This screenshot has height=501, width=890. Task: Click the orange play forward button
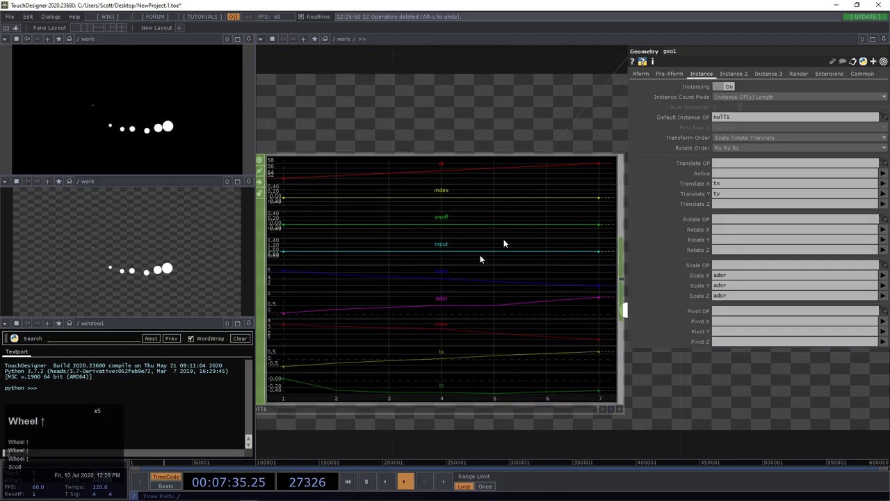point(404,482)
